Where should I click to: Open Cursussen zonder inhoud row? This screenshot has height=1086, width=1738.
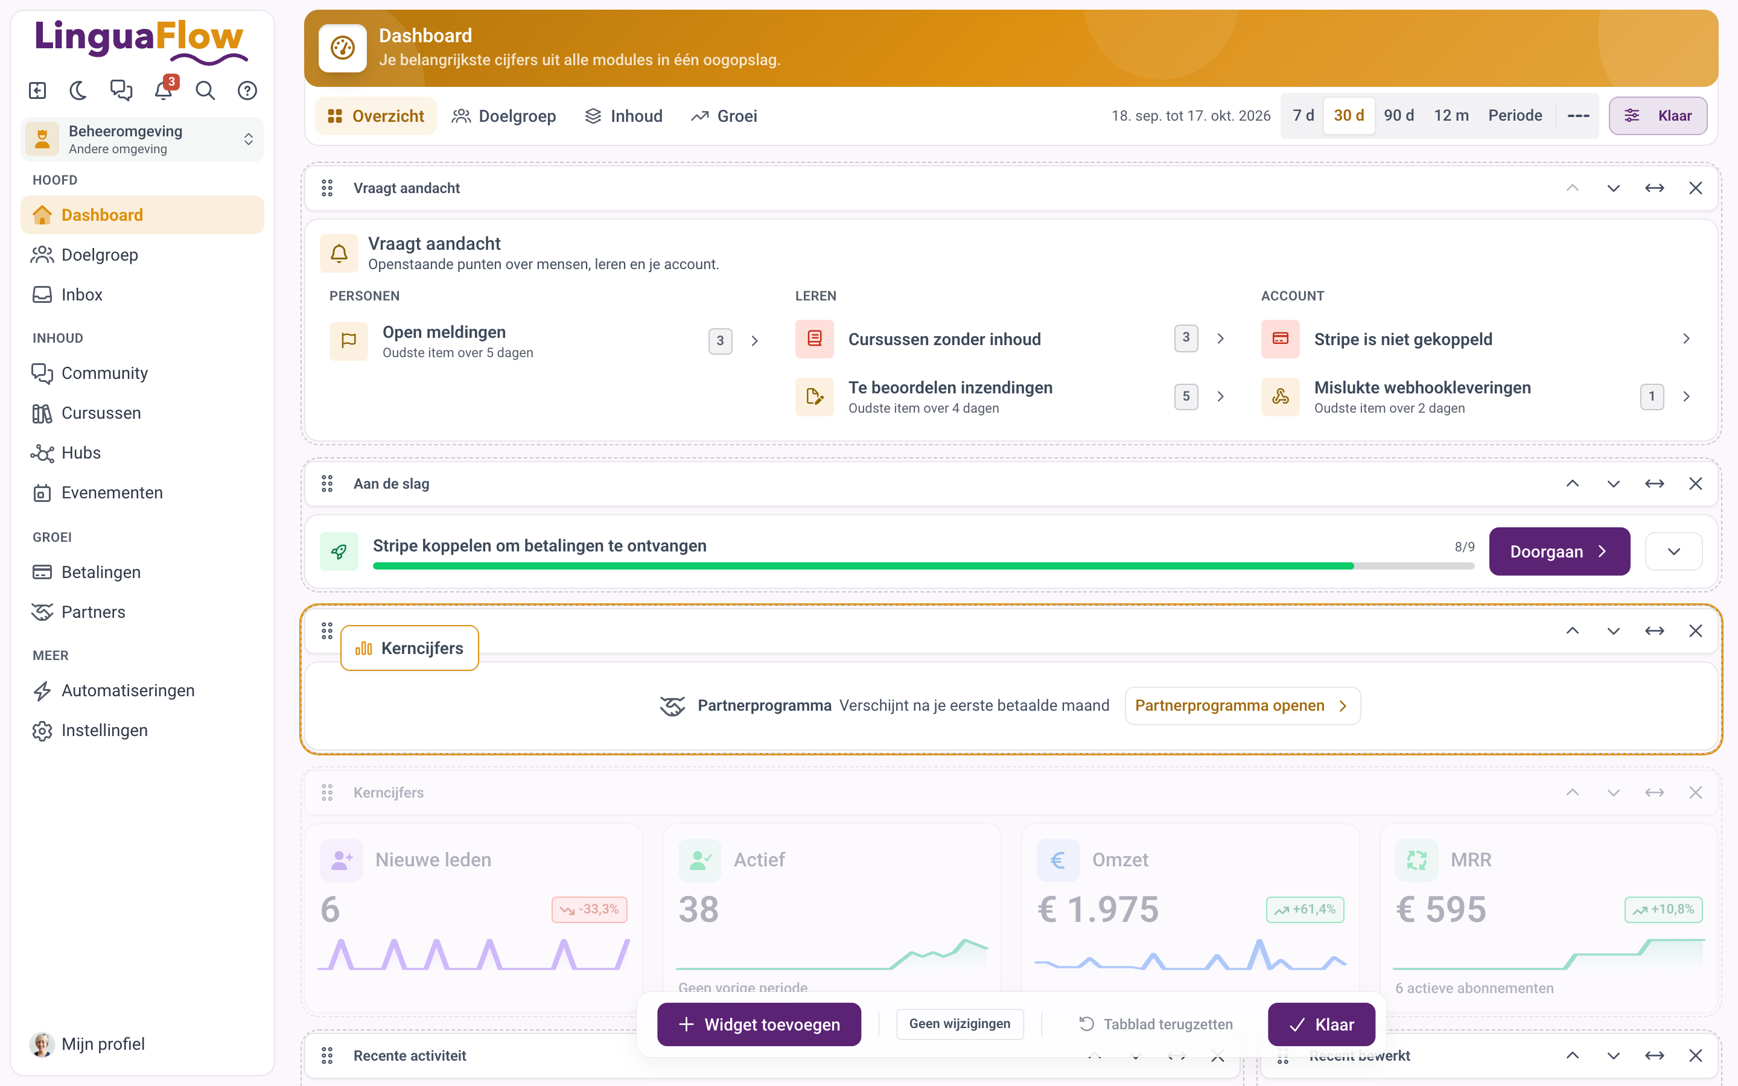click(x=1011, y=339)
